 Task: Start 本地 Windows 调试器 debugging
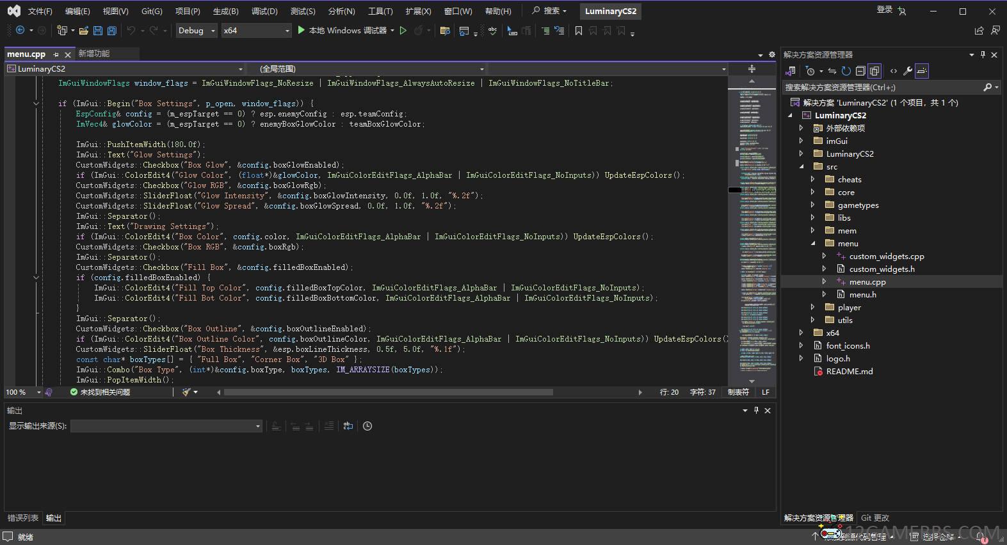(346, 31)
